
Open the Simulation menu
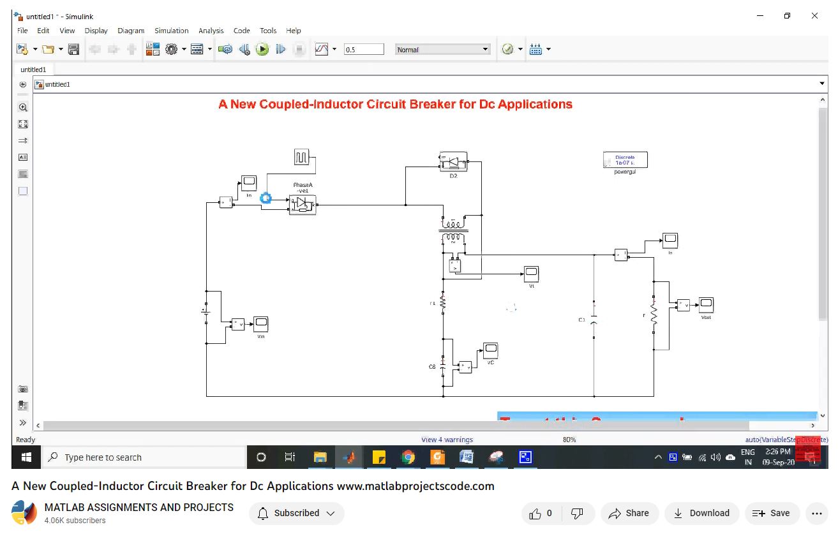(x=171, y=31)
